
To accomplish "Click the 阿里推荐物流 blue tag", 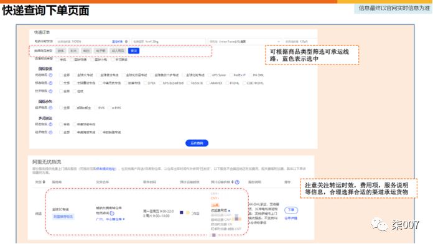I will [63, 217].
